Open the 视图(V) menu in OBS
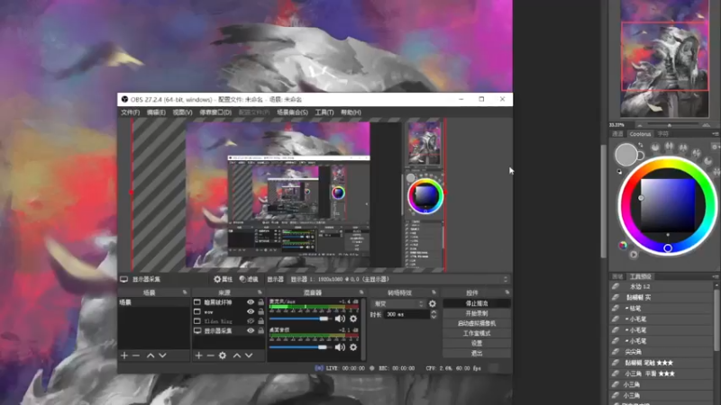The height and width of the screenshot is (405, 721). tap(183, 112)
